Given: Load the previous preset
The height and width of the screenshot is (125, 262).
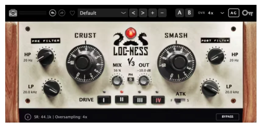Looking at the screenshot, I should tap(133, 13).
